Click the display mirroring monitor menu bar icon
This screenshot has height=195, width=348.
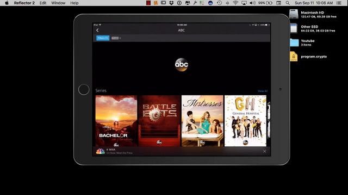click(187, 3)
